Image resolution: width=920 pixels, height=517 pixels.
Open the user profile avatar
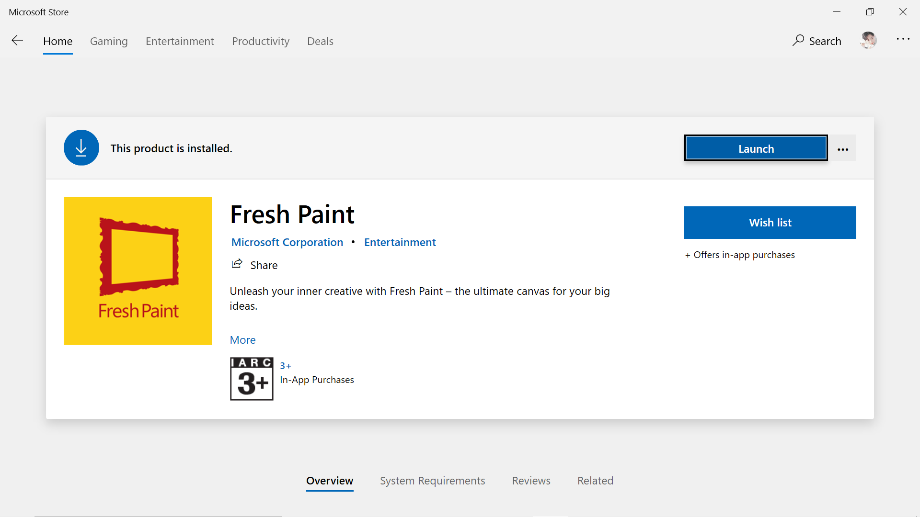click(x=868, y=41)
